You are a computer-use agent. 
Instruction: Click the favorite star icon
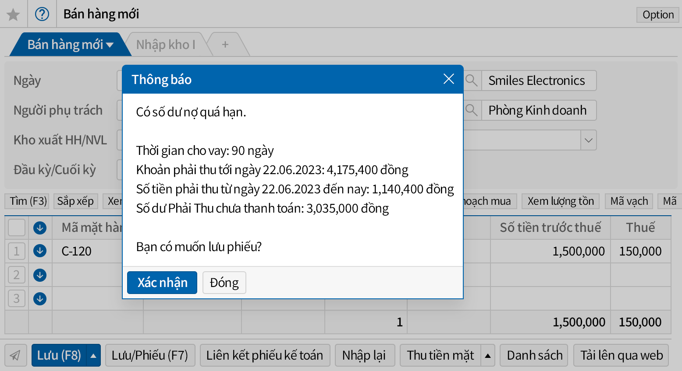(x=13, y=14)
